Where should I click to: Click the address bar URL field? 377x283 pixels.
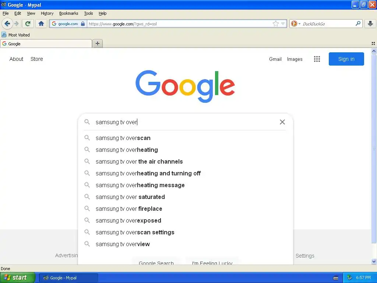tap(179, 24)
